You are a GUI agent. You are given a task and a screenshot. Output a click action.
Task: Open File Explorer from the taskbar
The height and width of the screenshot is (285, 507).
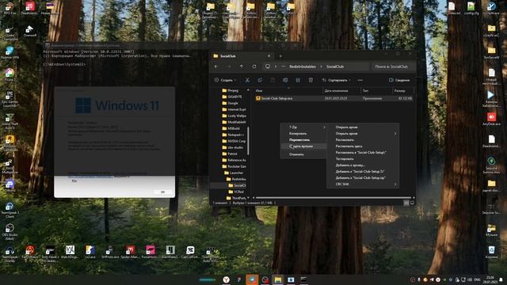(x=278, y=279)
